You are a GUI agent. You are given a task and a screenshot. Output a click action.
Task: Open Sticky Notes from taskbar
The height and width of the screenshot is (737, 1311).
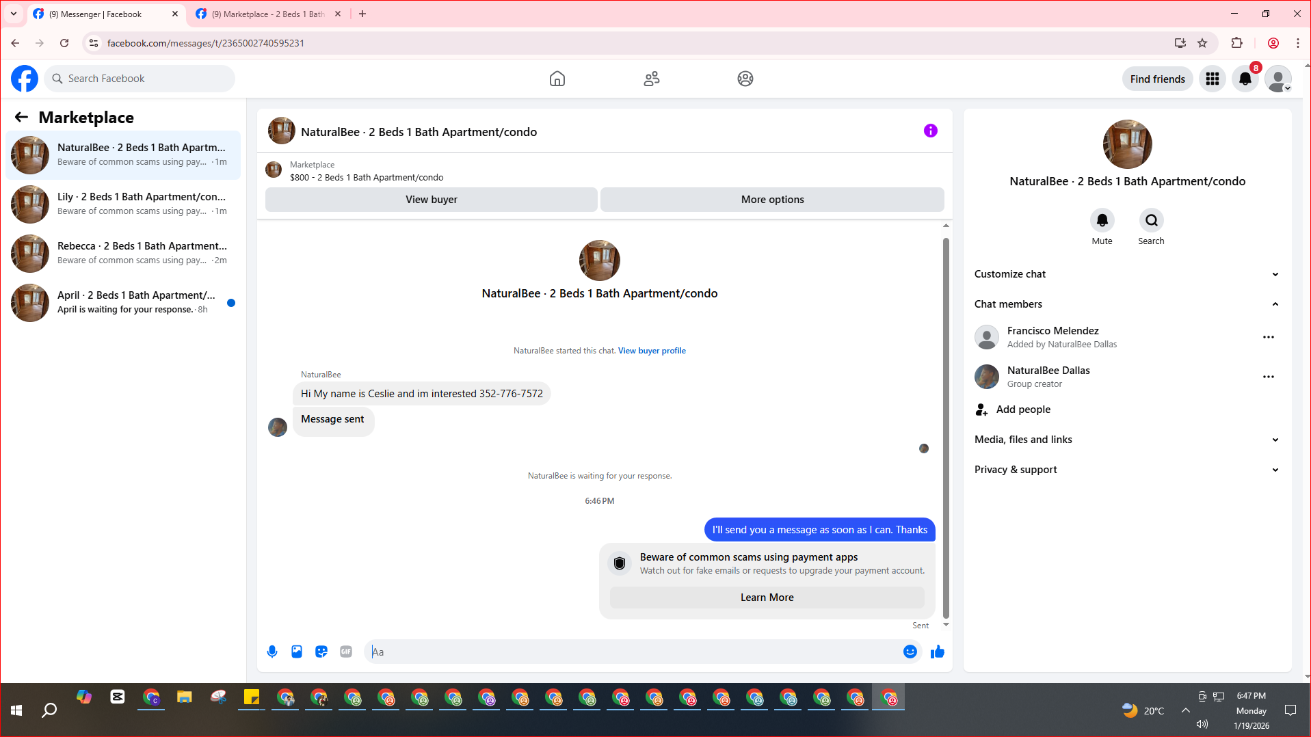(x=252, y=697)
